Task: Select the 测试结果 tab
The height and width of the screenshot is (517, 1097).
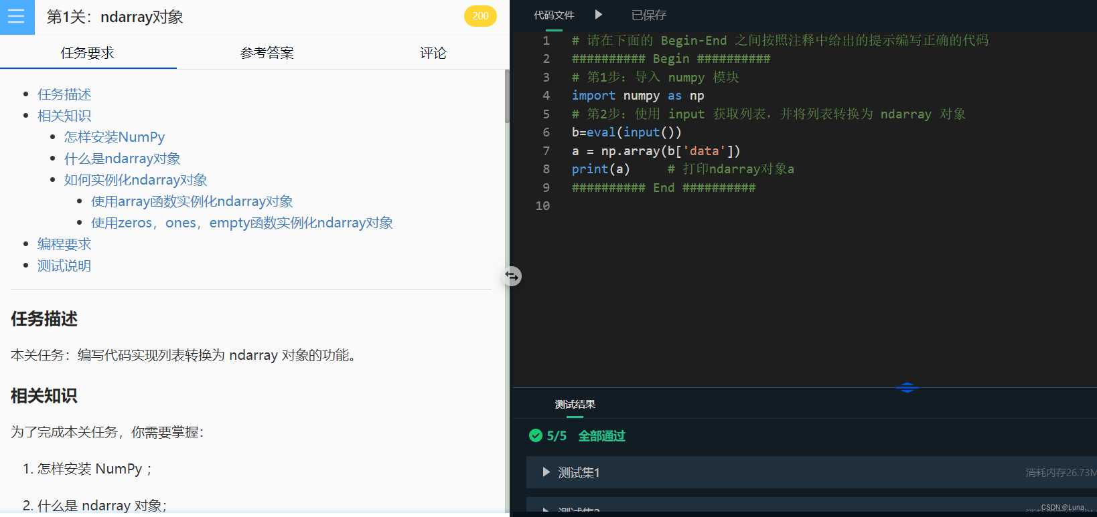Action: tap(575, 405)
